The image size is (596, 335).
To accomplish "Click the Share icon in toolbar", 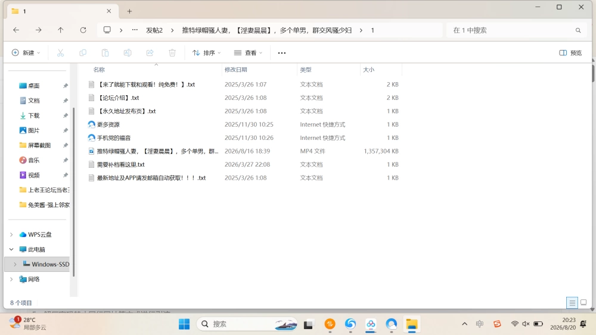I will click(150, 53).
